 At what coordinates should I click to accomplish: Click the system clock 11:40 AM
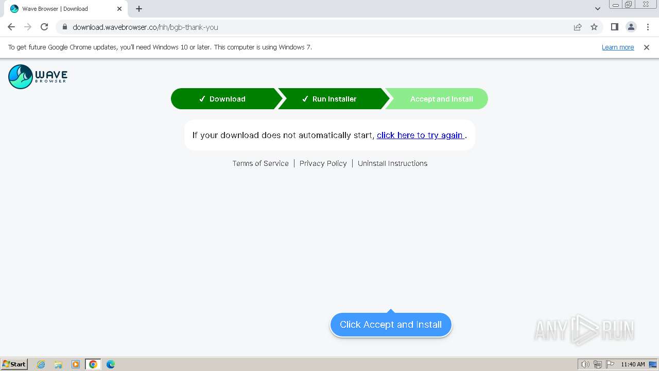point(633,364)
